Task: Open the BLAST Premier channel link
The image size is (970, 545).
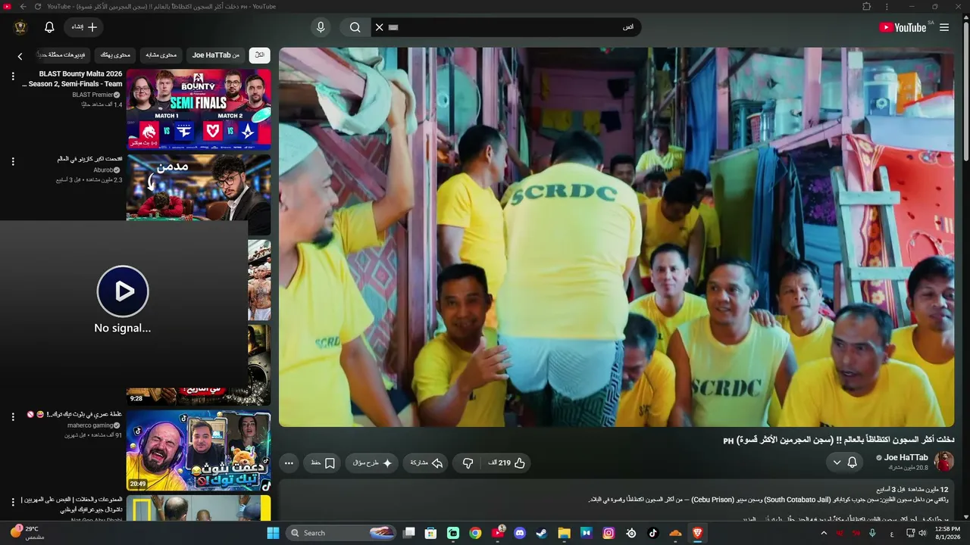Action: pos(95,95)
